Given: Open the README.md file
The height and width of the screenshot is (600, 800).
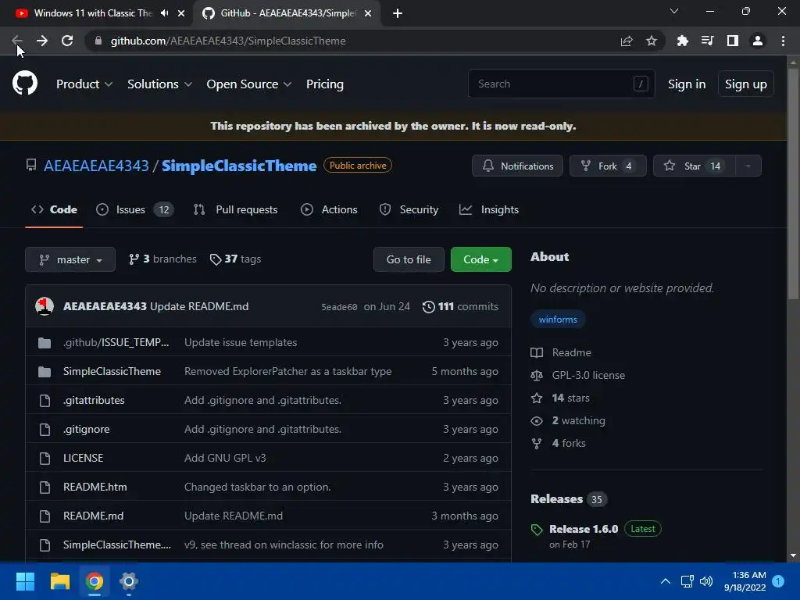Looking at the screenshot, I should coord(94,516).
